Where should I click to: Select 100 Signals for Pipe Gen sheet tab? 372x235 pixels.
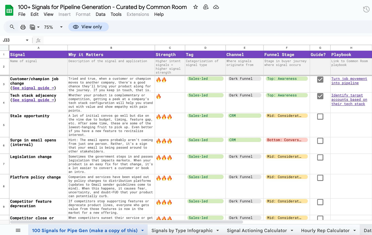pos(85,230)
